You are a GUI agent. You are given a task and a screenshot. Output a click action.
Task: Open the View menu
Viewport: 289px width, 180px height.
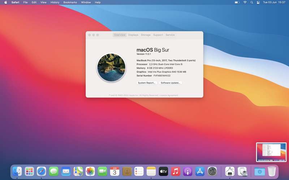point(43,3)
